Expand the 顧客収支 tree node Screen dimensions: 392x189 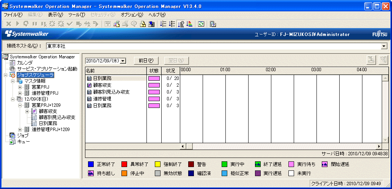pos(27,111)
